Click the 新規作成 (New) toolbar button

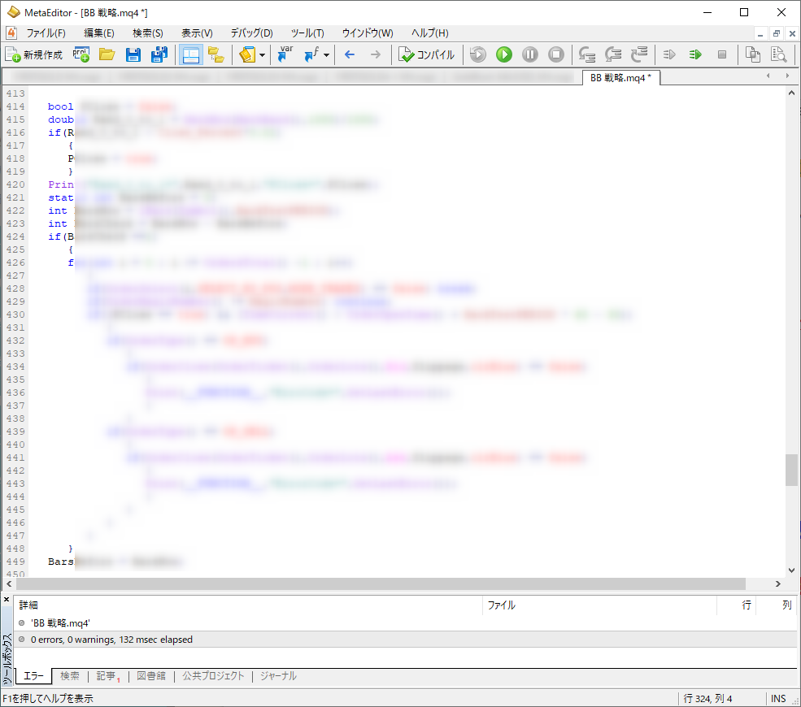tap(34, 54)
